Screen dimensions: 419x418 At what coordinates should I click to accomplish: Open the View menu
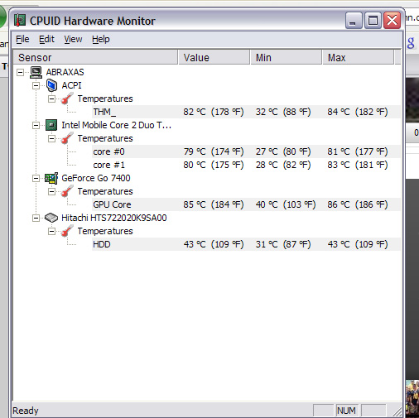[73, 39]
